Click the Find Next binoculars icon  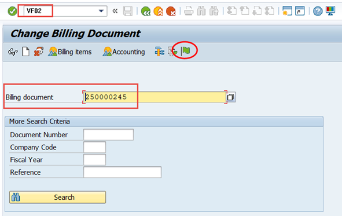click(214, 11)
